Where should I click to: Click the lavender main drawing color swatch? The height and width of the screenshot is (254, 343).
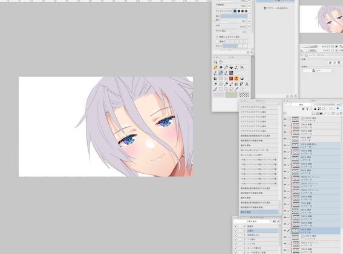pos(218,95)
